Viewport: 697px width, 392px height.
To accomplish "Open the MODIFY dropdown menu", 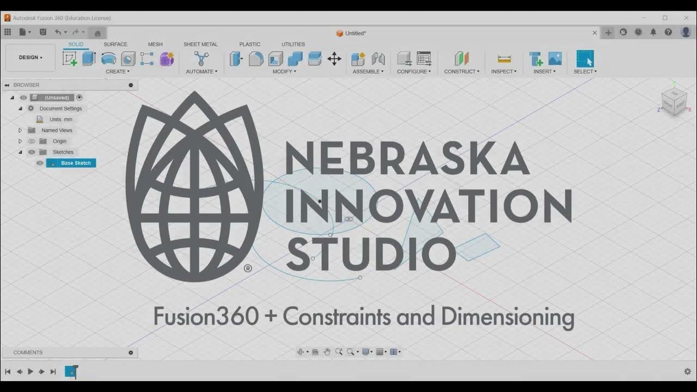I will [x=284, y=71].
